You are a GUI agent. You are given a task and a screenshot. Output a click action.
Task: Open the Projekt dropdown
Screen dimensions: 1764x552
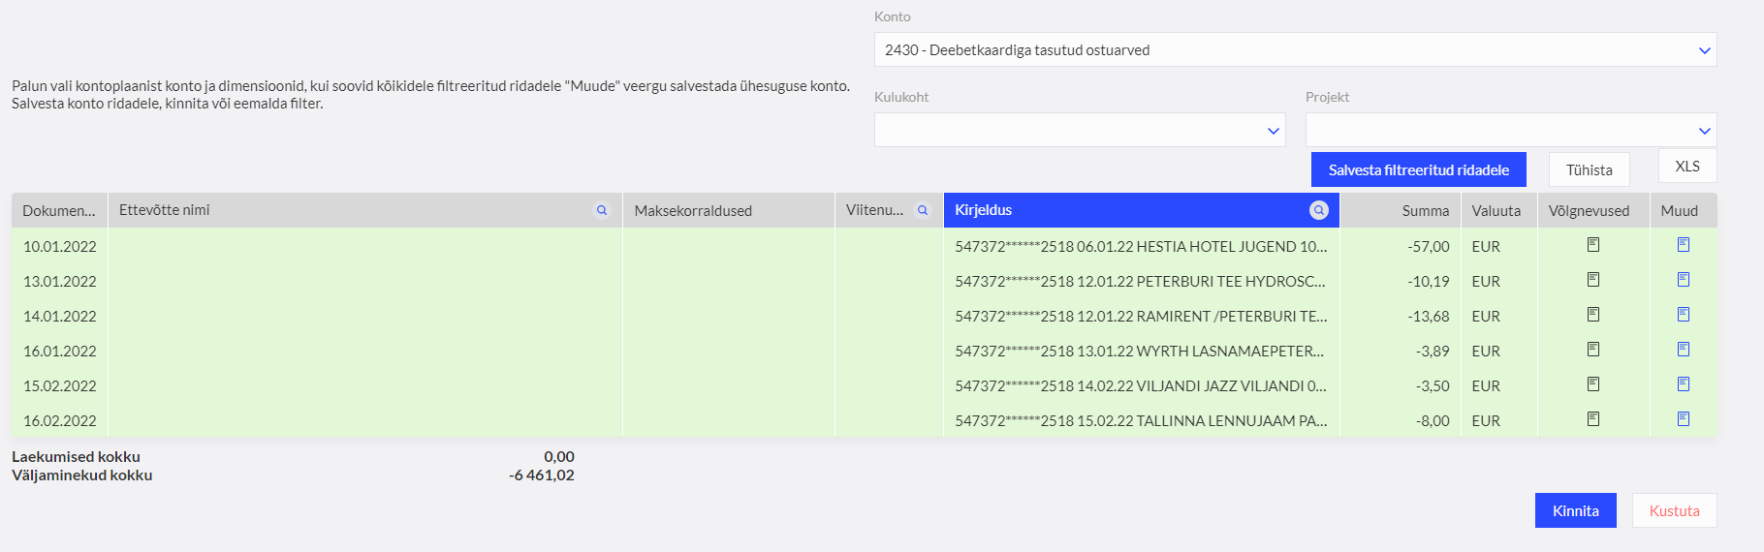coord(1511,130)
